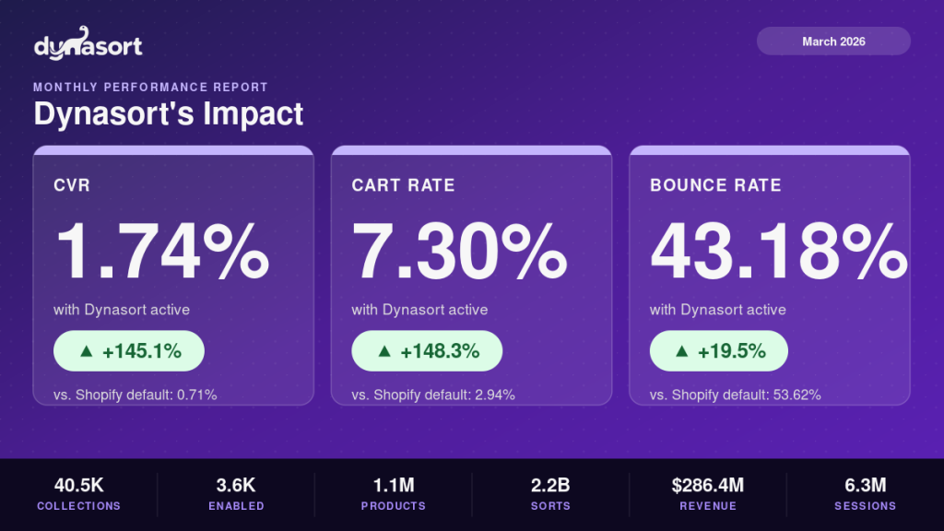
Task: Select the 2.2B Sorts stat
Action: (551, 494)
